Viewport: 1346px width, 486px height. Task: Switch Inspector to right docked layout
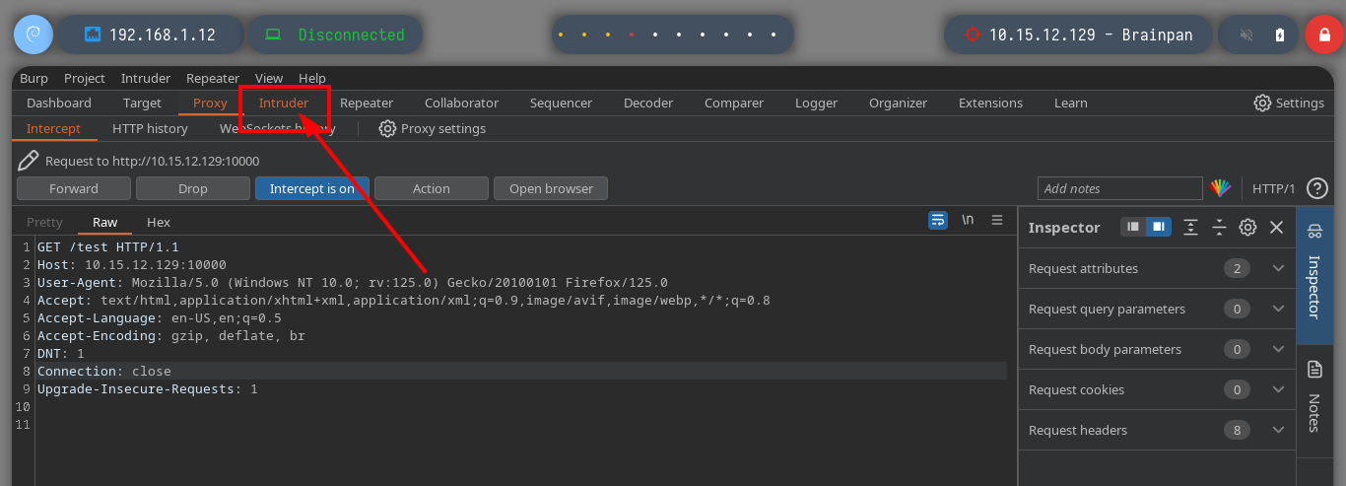click(1159, 227)
